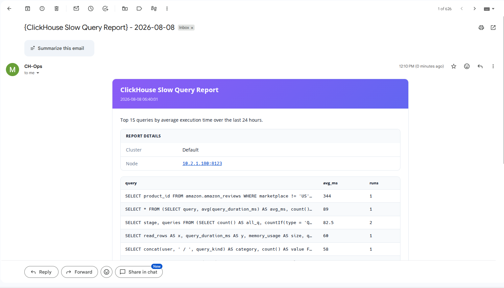This screenshot has height=288, width=504.
Task: Click the Reply button
Action: 41,272
